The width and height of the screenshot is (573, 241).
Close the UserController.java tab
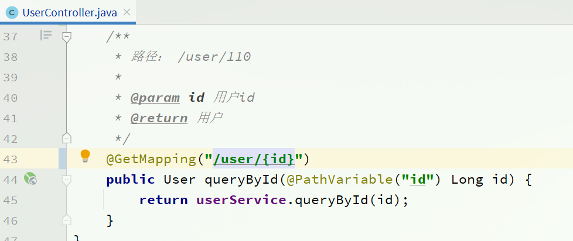(x=127, y=12)
